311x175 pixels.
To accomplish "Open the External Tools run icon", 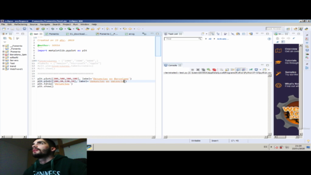I will click(x=78, y=29).
